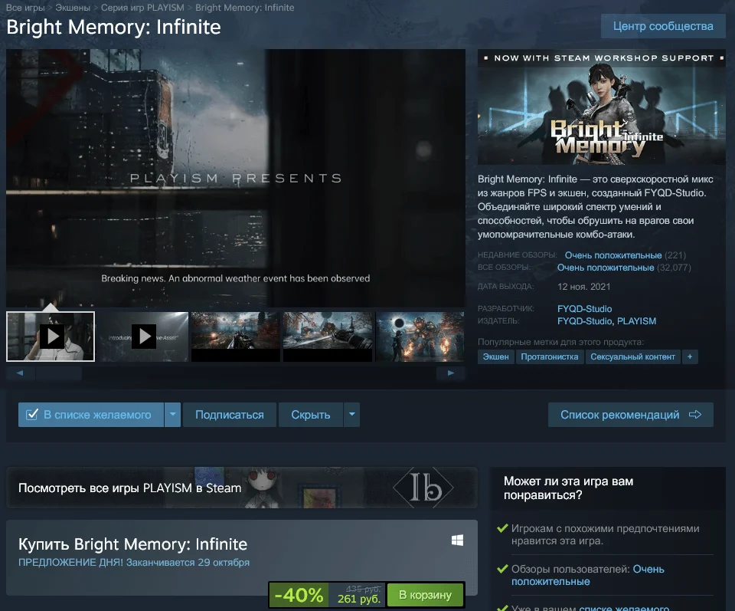This screenshot has height=611, width=735.
Task: Click 'В корзину' add to cart button
Action: (425, 595)
